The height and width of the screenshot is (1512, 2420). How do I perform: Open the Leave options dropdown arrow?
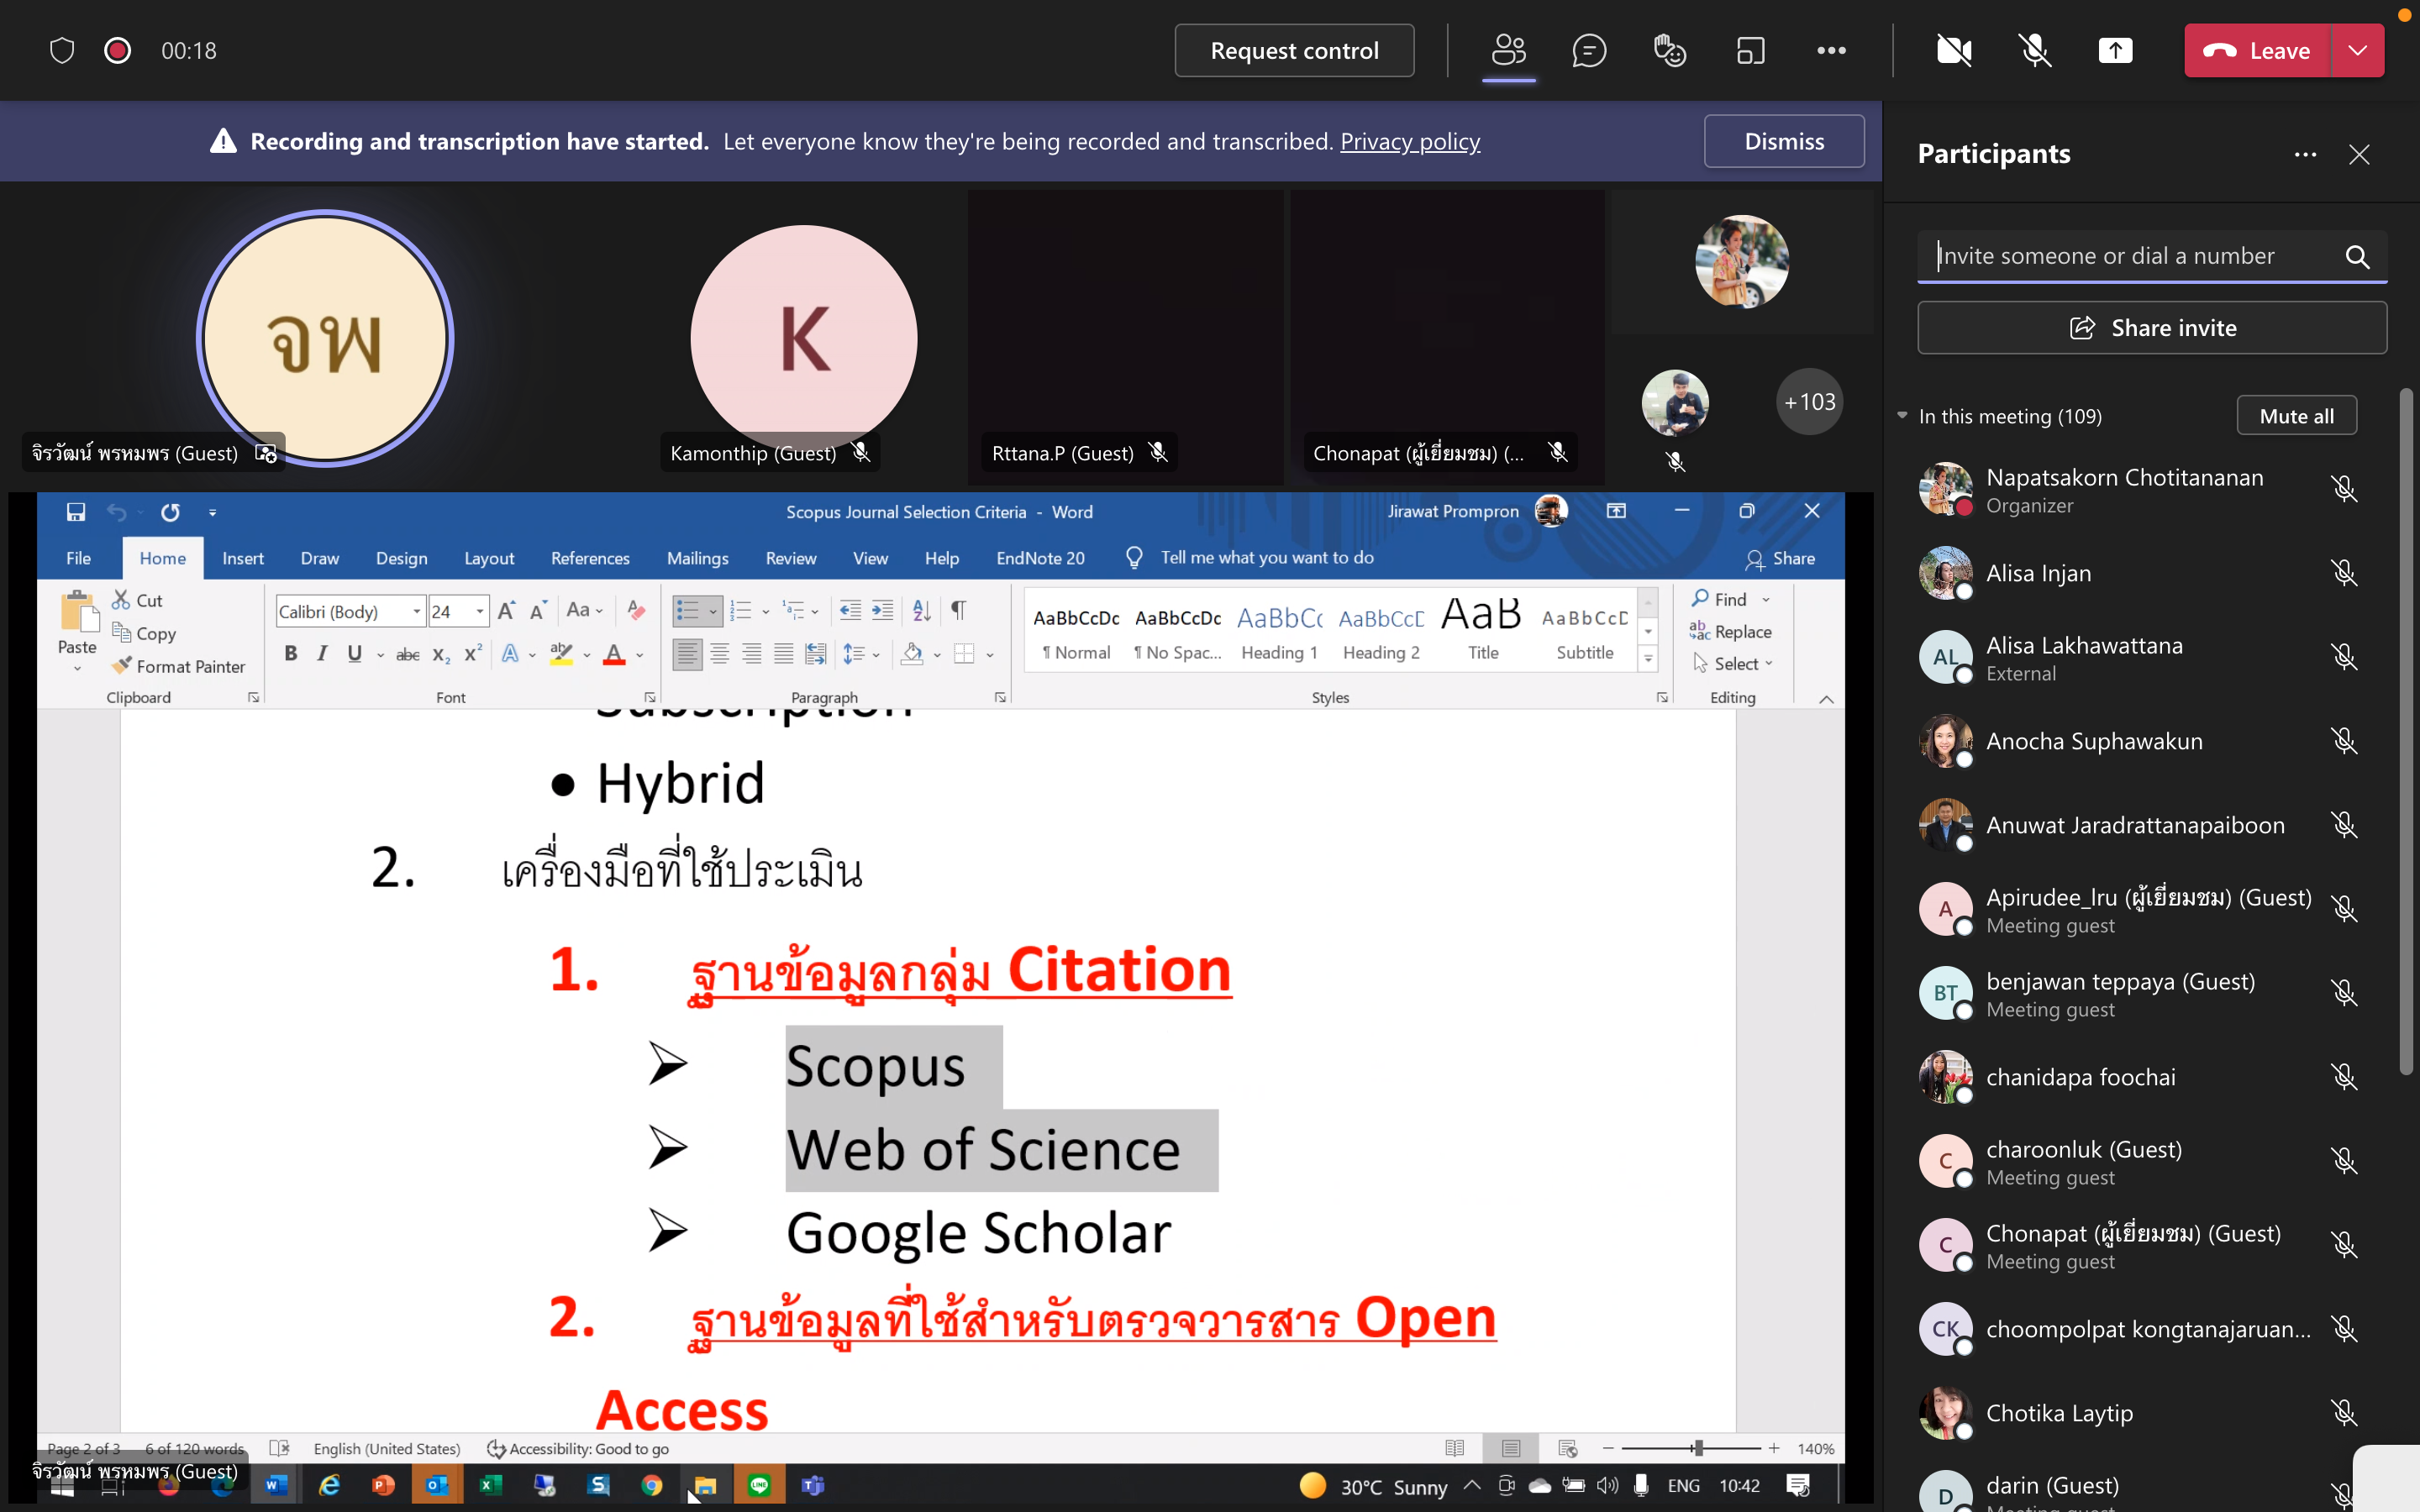(2357, 50)
